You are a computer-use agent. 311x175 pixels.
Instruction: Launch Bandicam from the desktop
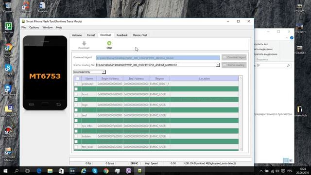pyautogui.click(x=8, y=130)
